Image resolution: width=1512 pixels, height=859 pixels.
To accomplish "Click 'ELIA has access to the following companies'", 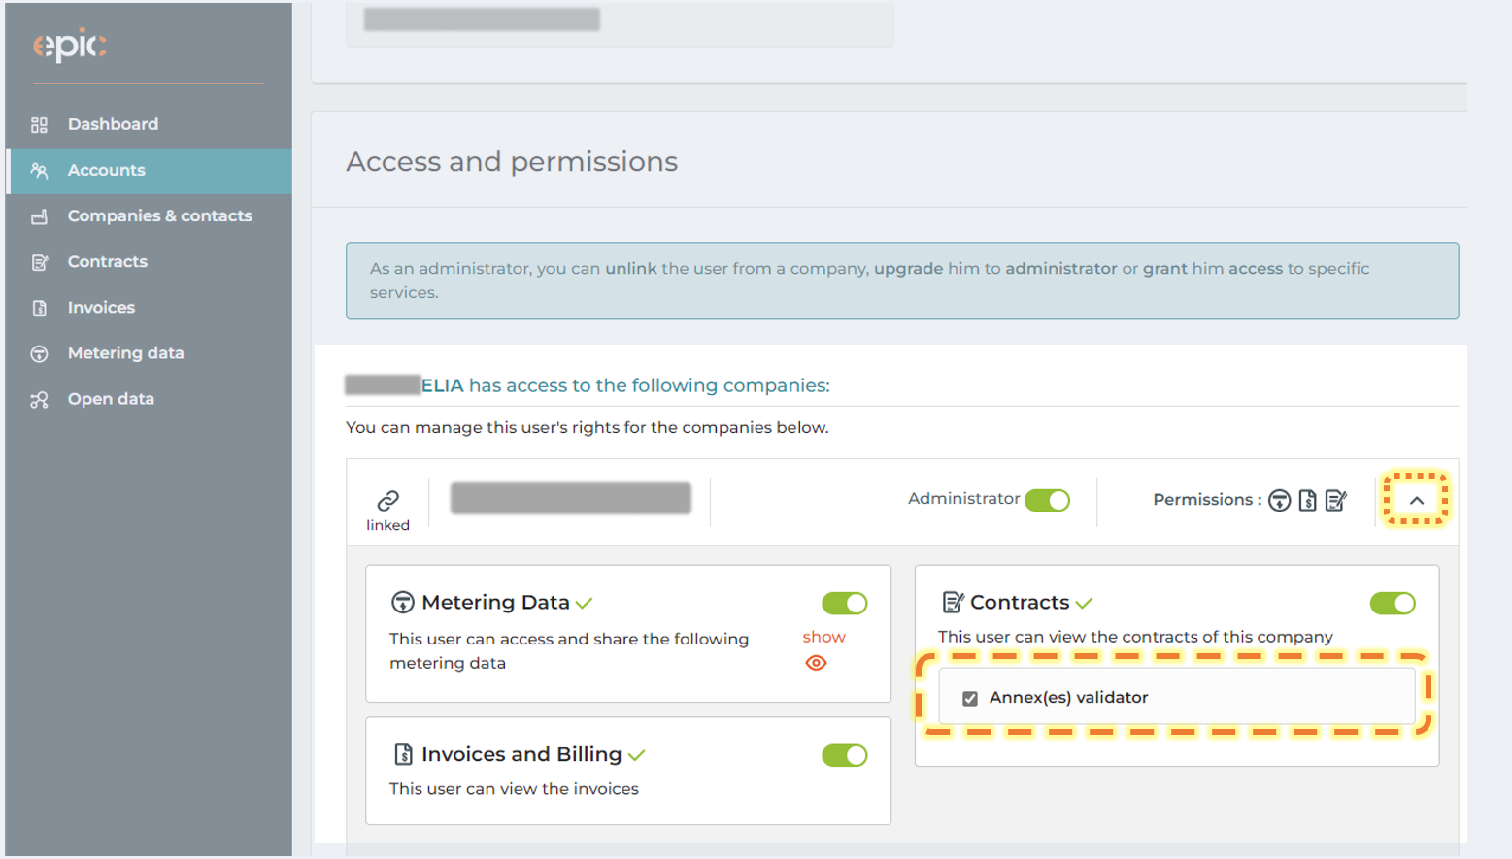I will click(625, 385).
